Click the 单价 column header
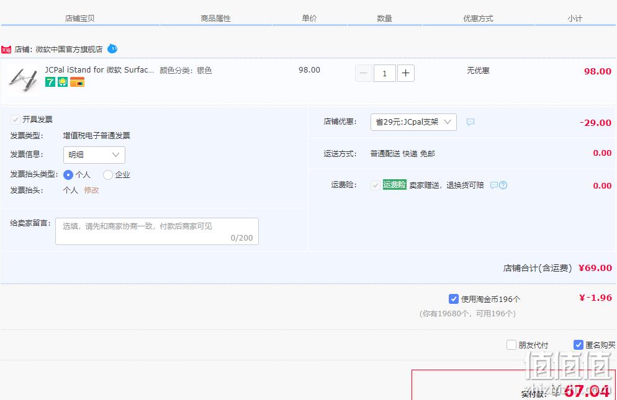 click(309, 18)
